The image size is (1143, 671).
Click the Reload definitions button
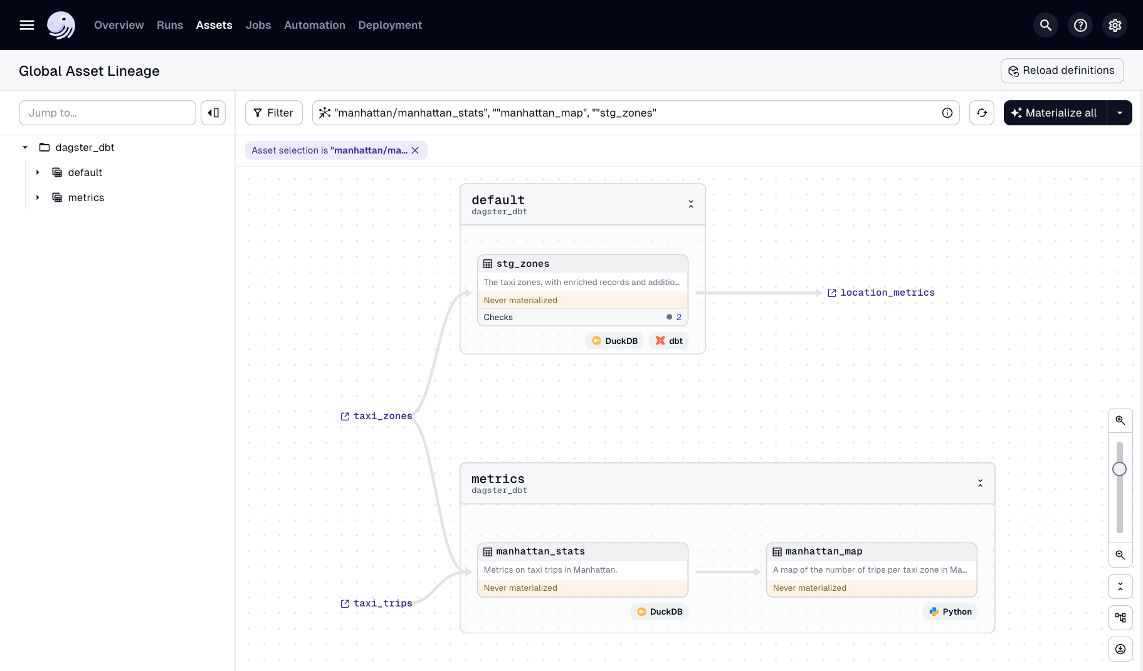pyautogui.click(x=1061, y=71)
